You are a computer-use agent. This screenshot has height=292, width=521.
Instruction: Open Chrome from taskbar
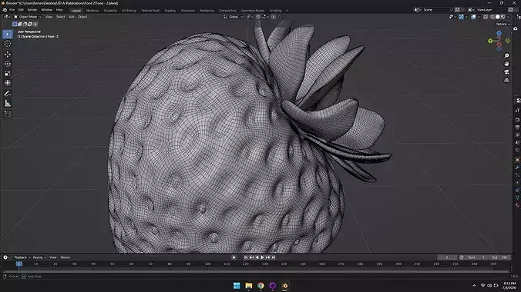(x=260, y=286)
